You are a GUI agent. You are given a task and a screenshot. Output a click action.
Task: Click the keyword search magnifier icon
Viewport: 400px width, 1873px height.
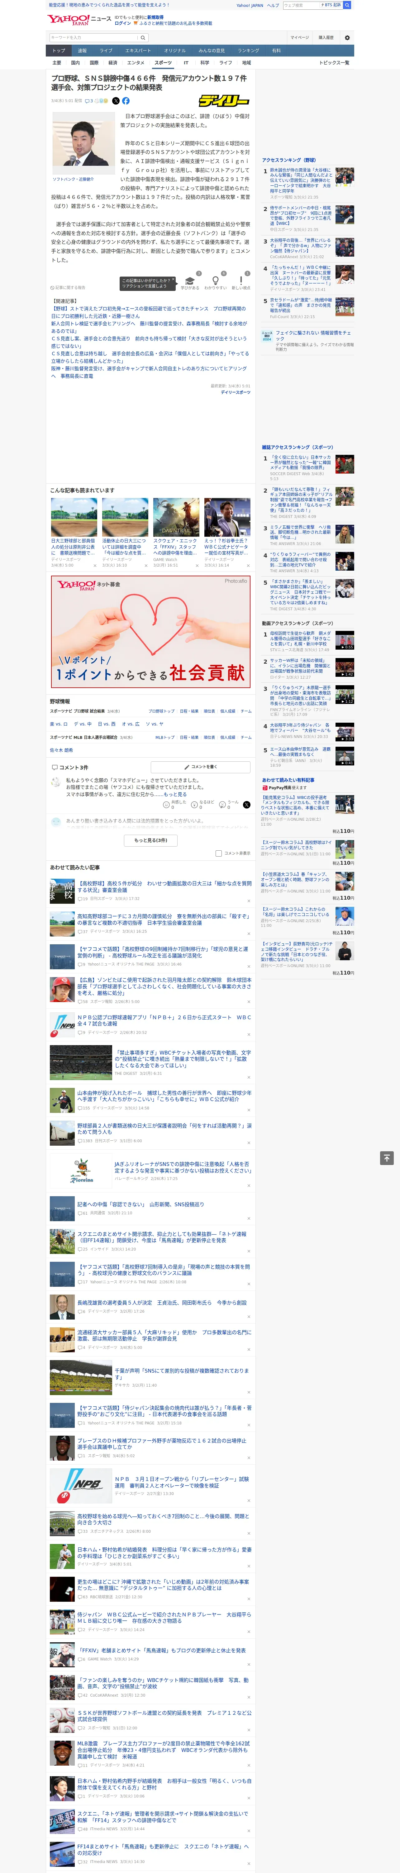143,38
